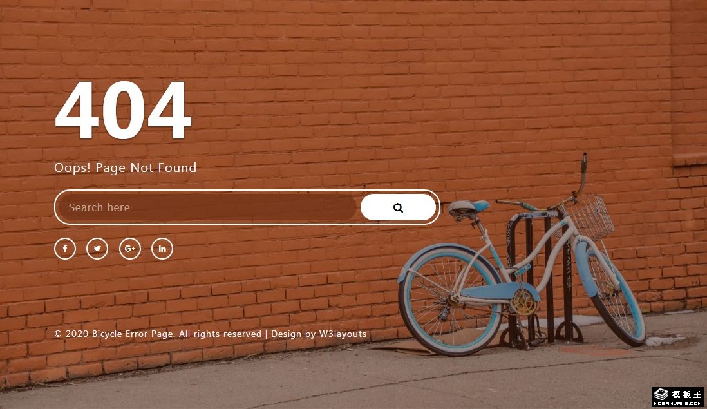
Task: Select the Oops! Page Not Found text
Action: coord(126,167)
